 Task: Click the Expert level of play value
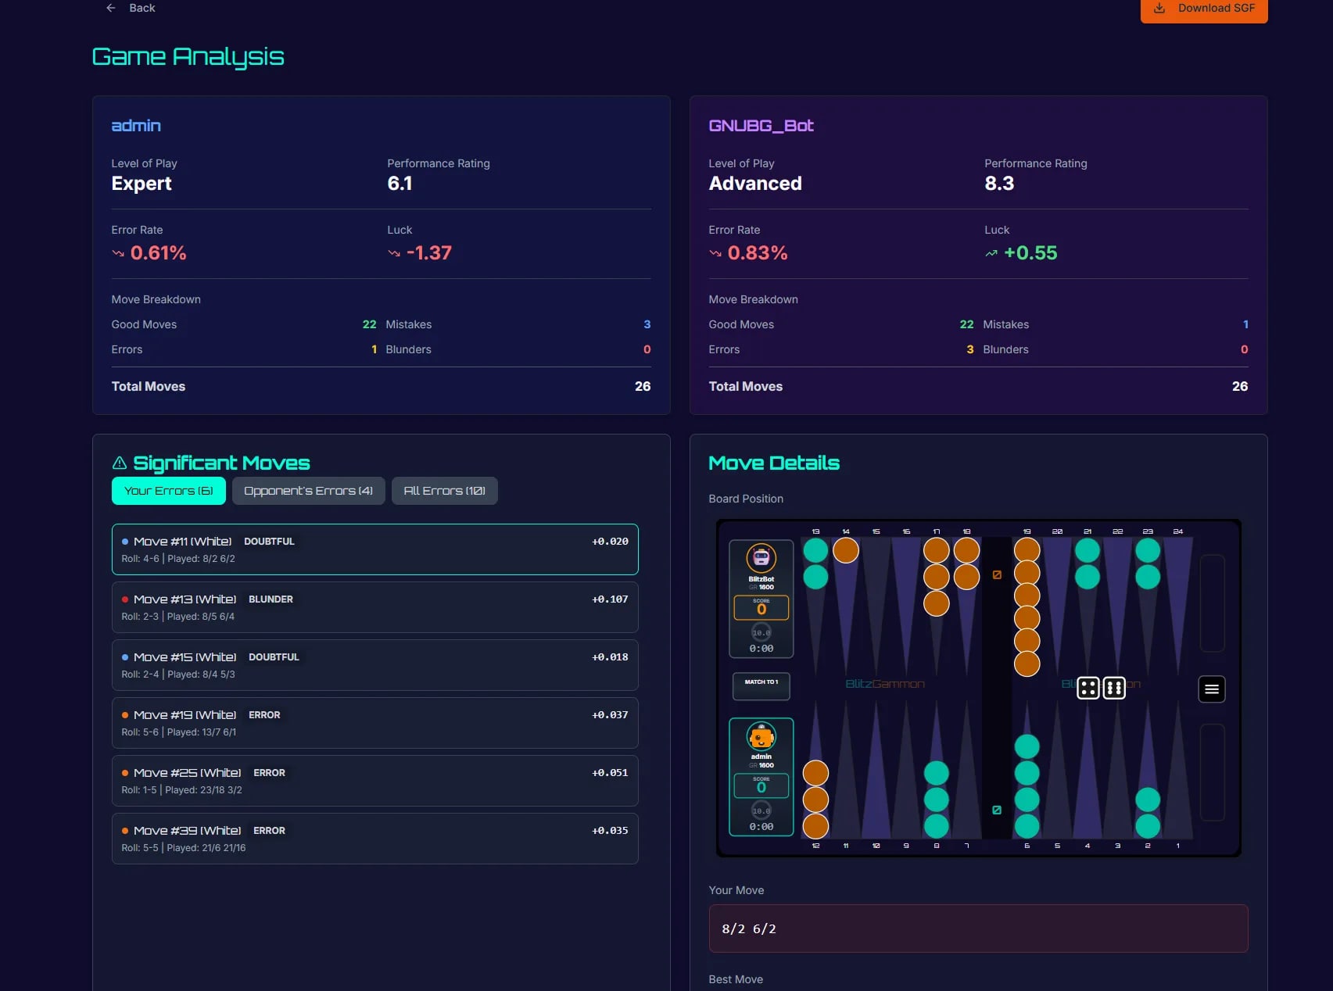[x=142, y=184]
